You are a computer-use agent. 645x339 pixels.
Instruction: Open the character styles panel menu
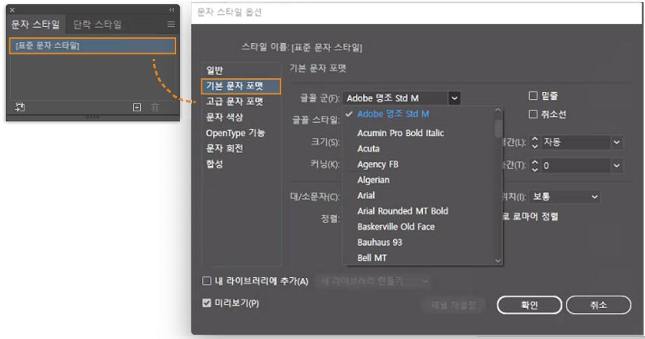click(171, 24)
